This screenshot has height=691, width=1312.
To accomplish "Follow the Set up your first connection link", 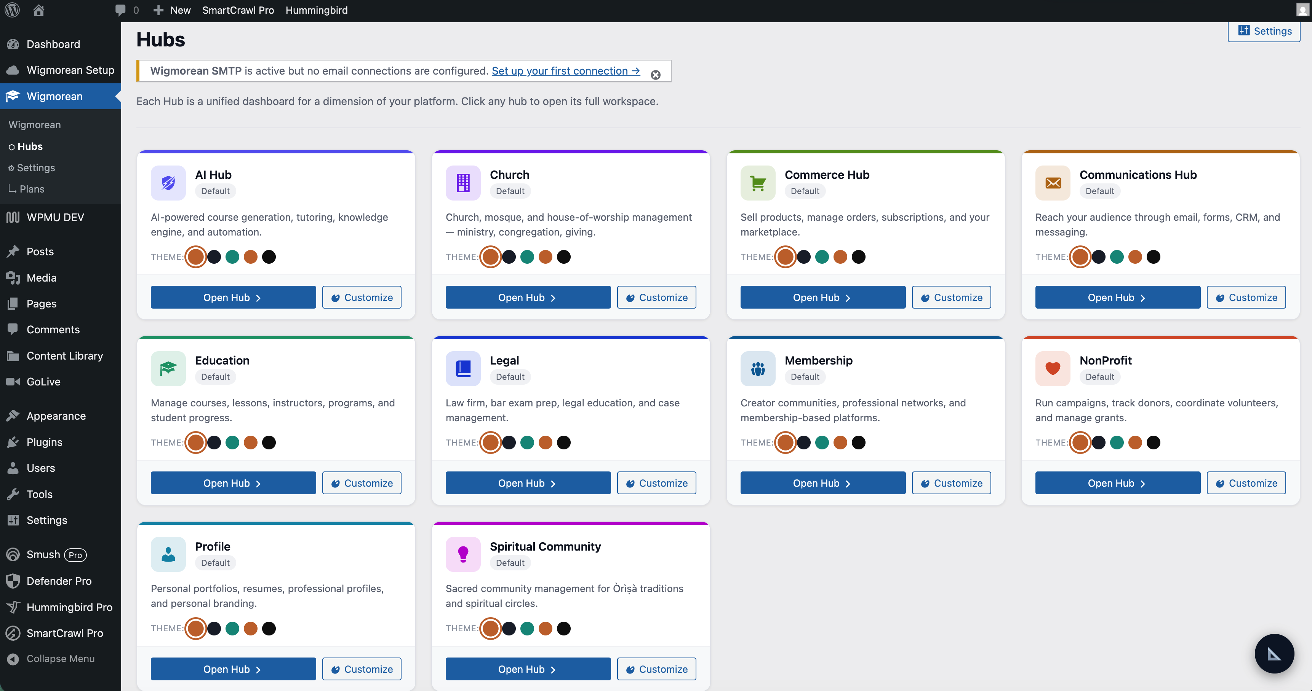I will [x=565, y=71].
